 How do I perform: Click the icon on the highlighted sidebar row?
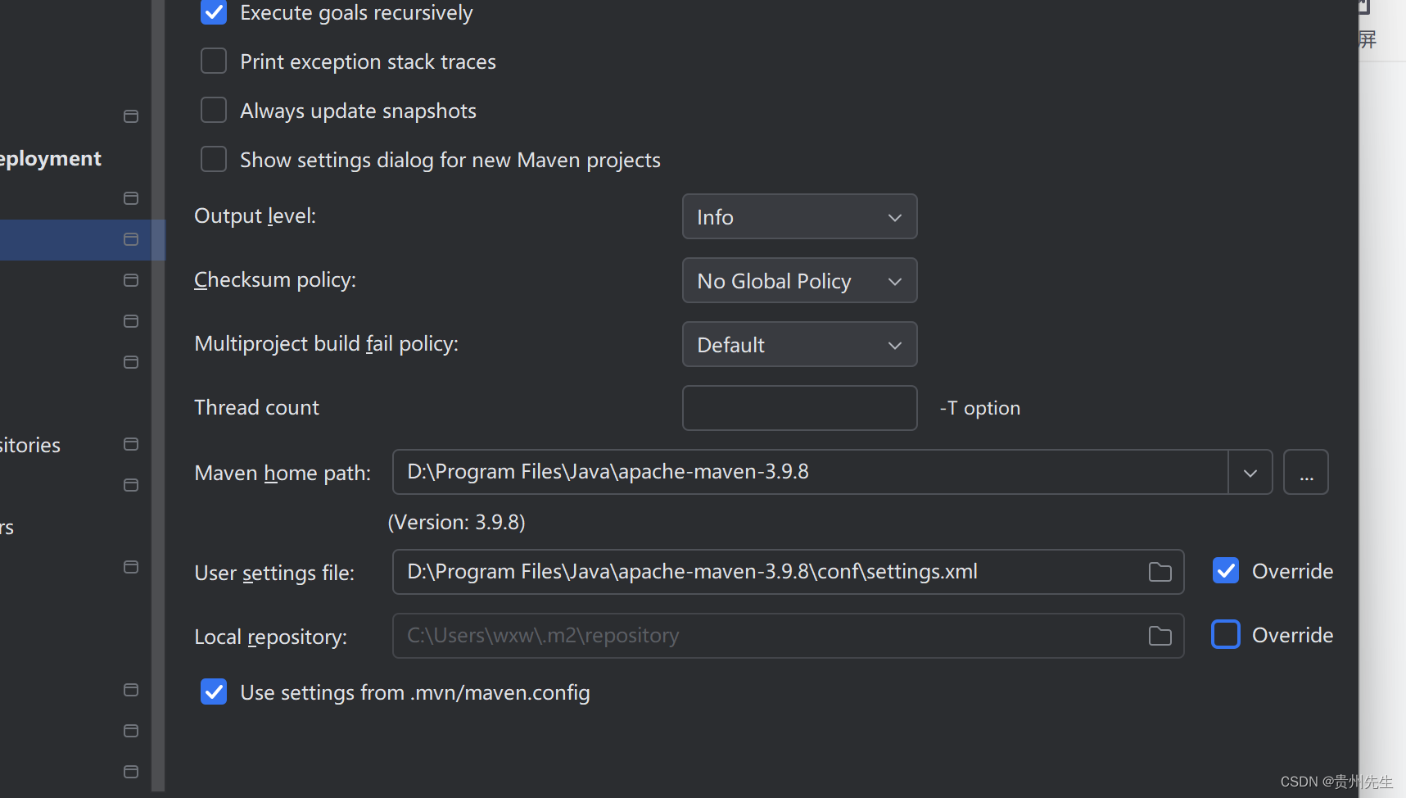pos(130,239)
